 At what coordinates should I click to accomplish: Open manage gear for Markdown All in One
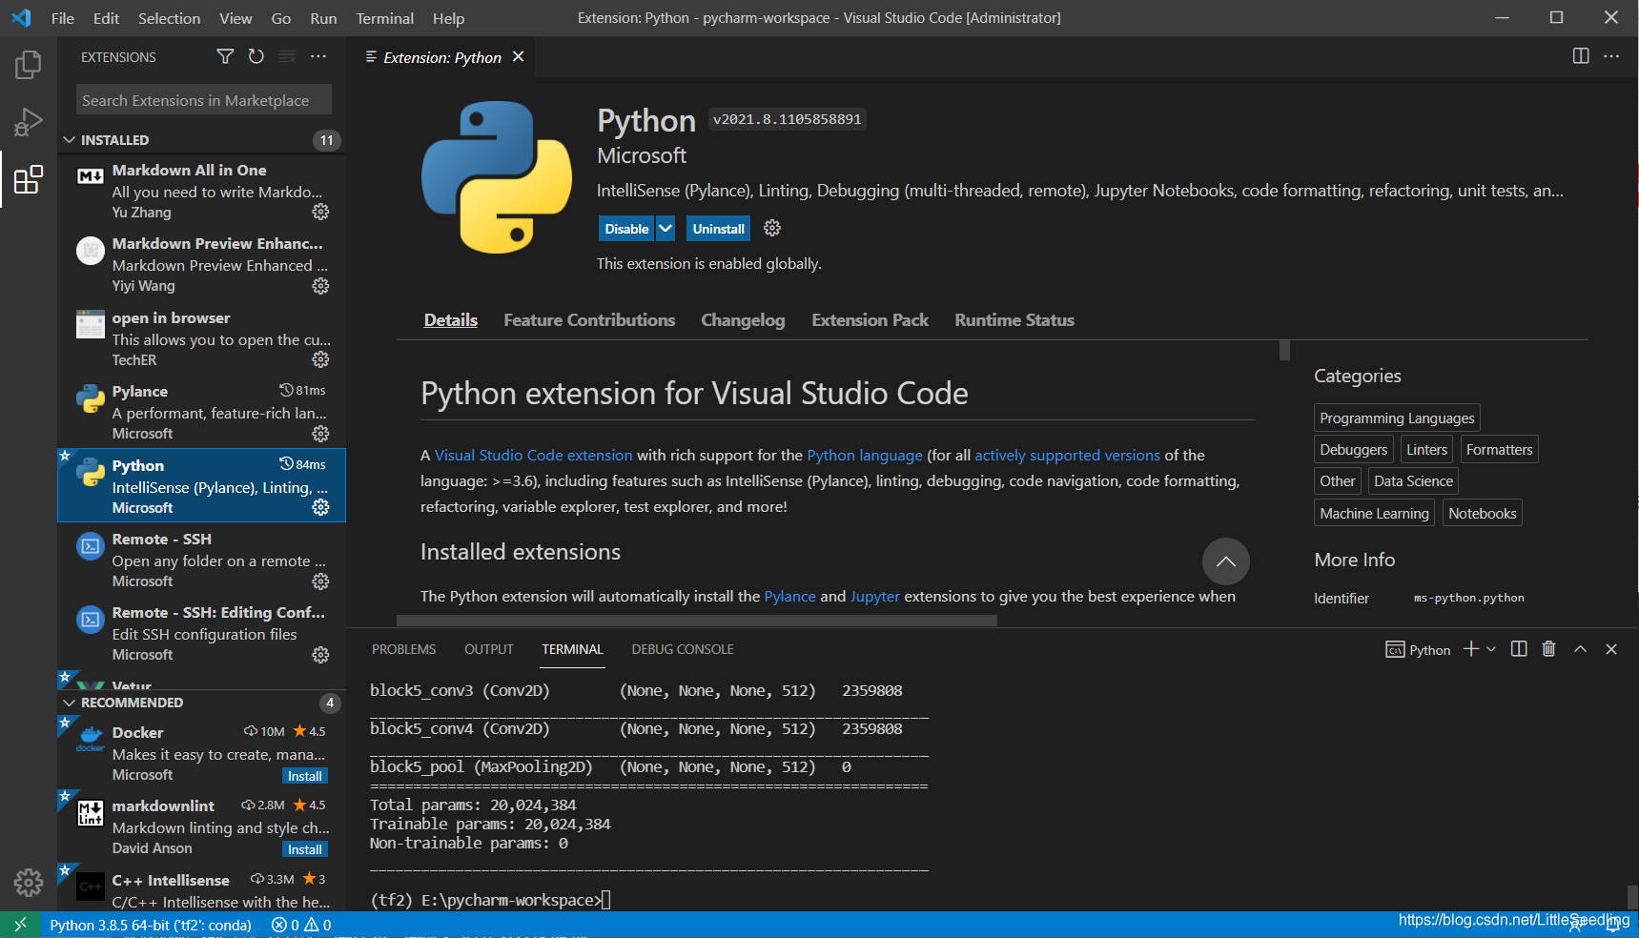320,212
